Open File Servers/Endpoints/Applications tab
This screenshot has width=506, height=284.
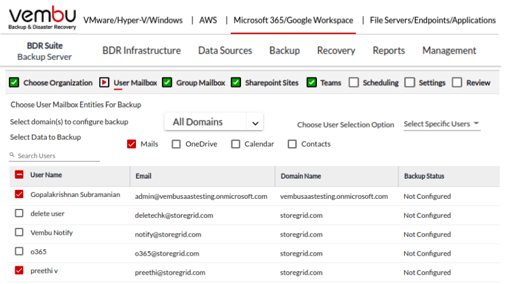pyautogui.click(x=433, y=20)
